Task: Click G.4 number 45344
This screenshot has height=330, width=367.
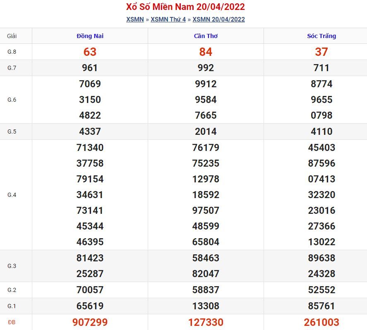Action: click(90, 226)
